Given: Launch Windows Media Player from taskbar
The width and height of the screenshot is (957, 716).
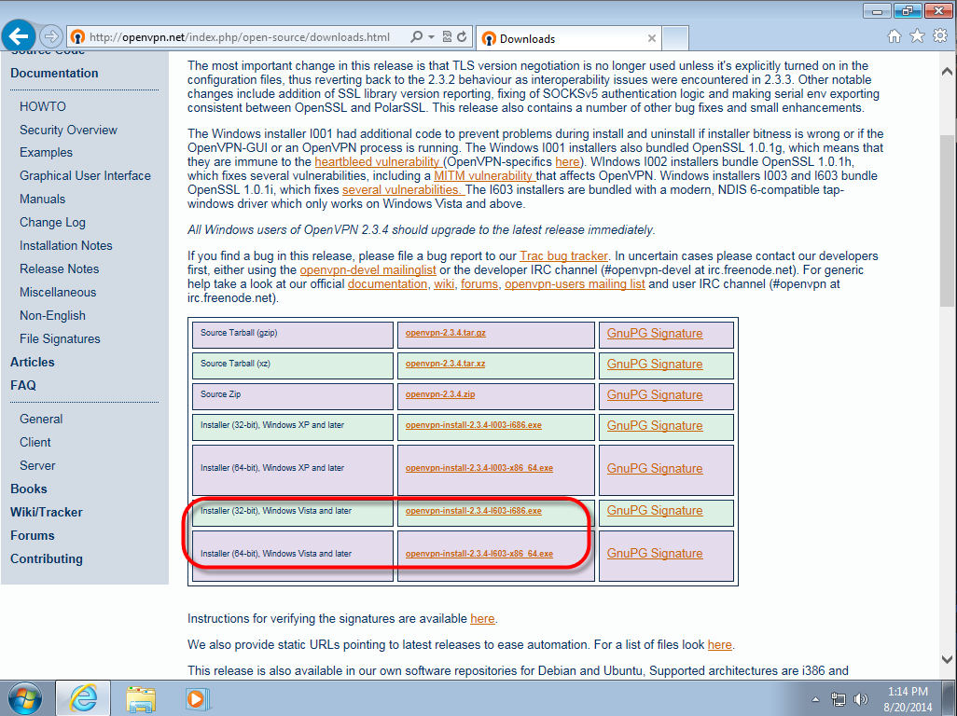Looking at the screenshot, I should click(x=197, y=699).
